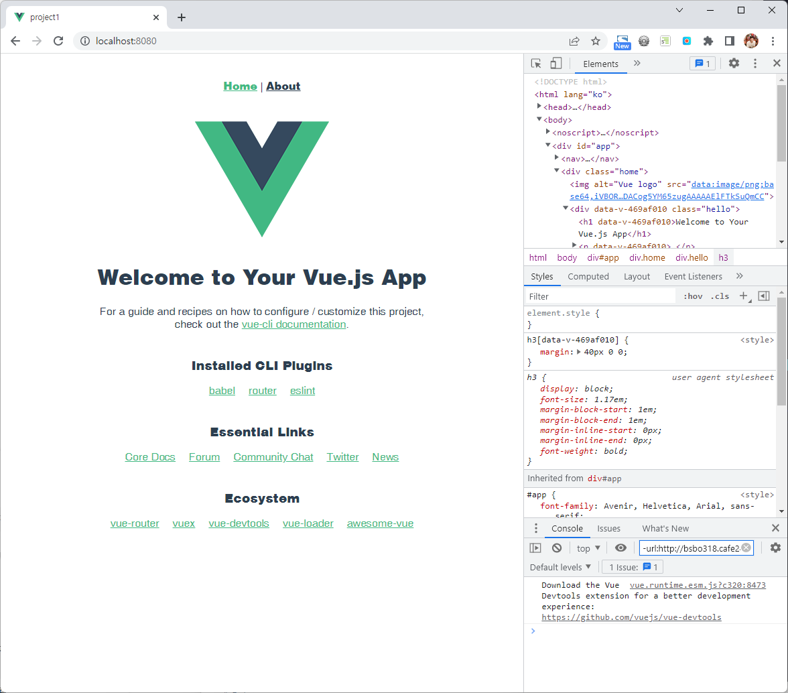This screenshot has height=693, width=788.
Task: Open the vue-devtools GitHub link
Action: [631, 617]
